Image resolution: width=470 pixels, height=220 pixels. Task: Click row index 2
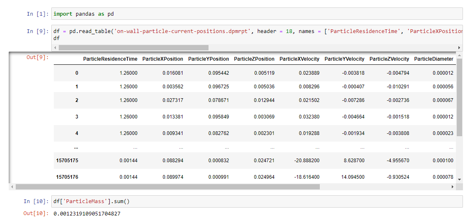77,100
